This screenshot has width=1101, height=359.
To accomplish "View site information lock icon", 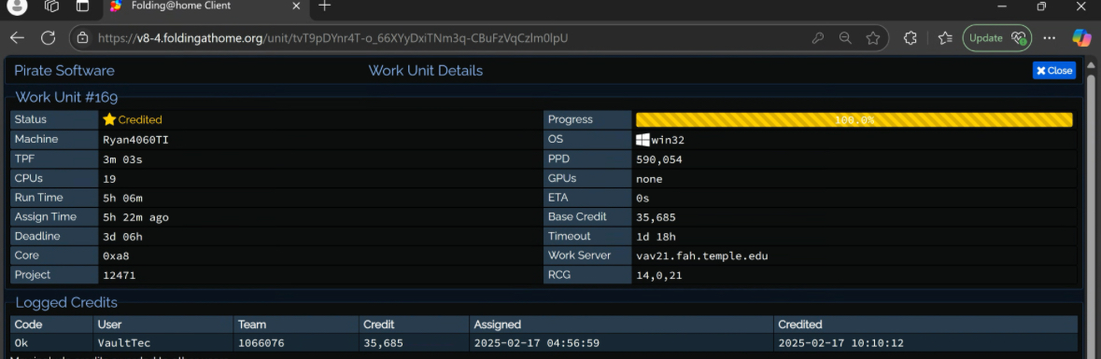I will point(83,38).
